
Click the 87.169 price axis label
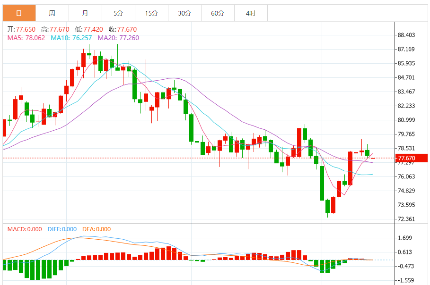[406, 49]
